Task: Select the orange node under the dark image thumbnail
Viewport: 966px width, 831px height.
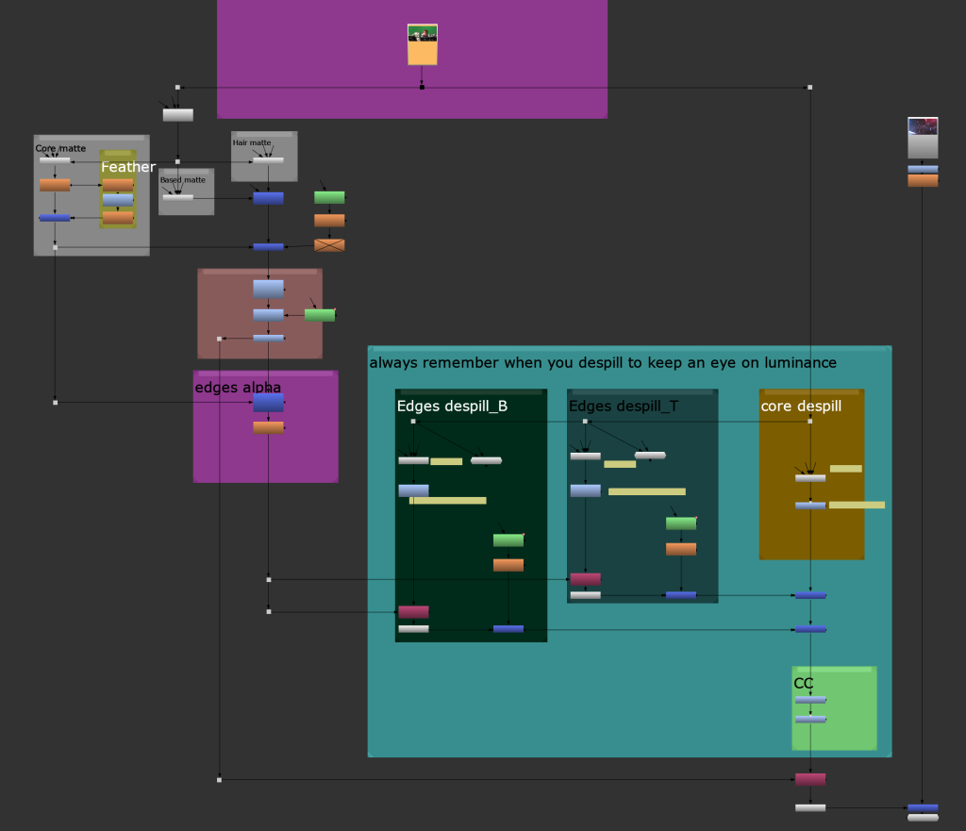Action: pyautogui.click(x=923, y=180)
